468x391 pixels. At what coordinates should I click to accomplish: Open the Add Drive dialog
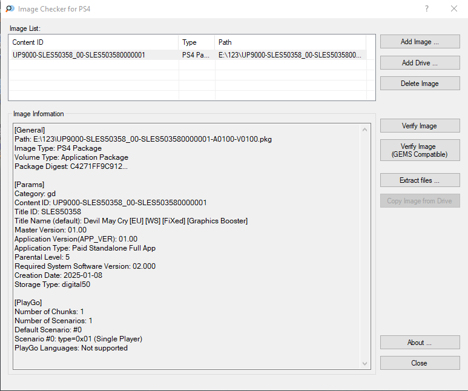pos(420,63)
